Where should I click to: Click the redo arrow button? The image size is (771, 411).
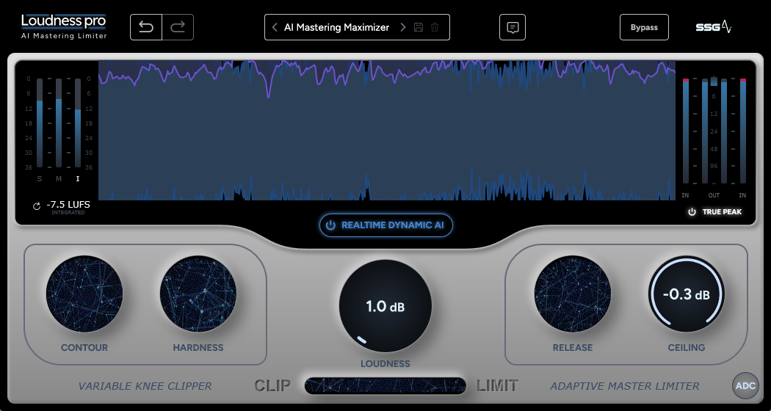pos(178,27)
